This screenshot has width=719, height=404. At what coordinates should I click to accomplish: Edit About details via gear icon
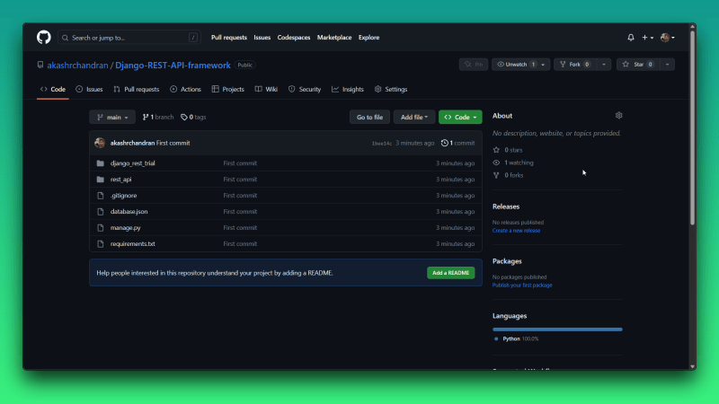click(x=618, y=116)
